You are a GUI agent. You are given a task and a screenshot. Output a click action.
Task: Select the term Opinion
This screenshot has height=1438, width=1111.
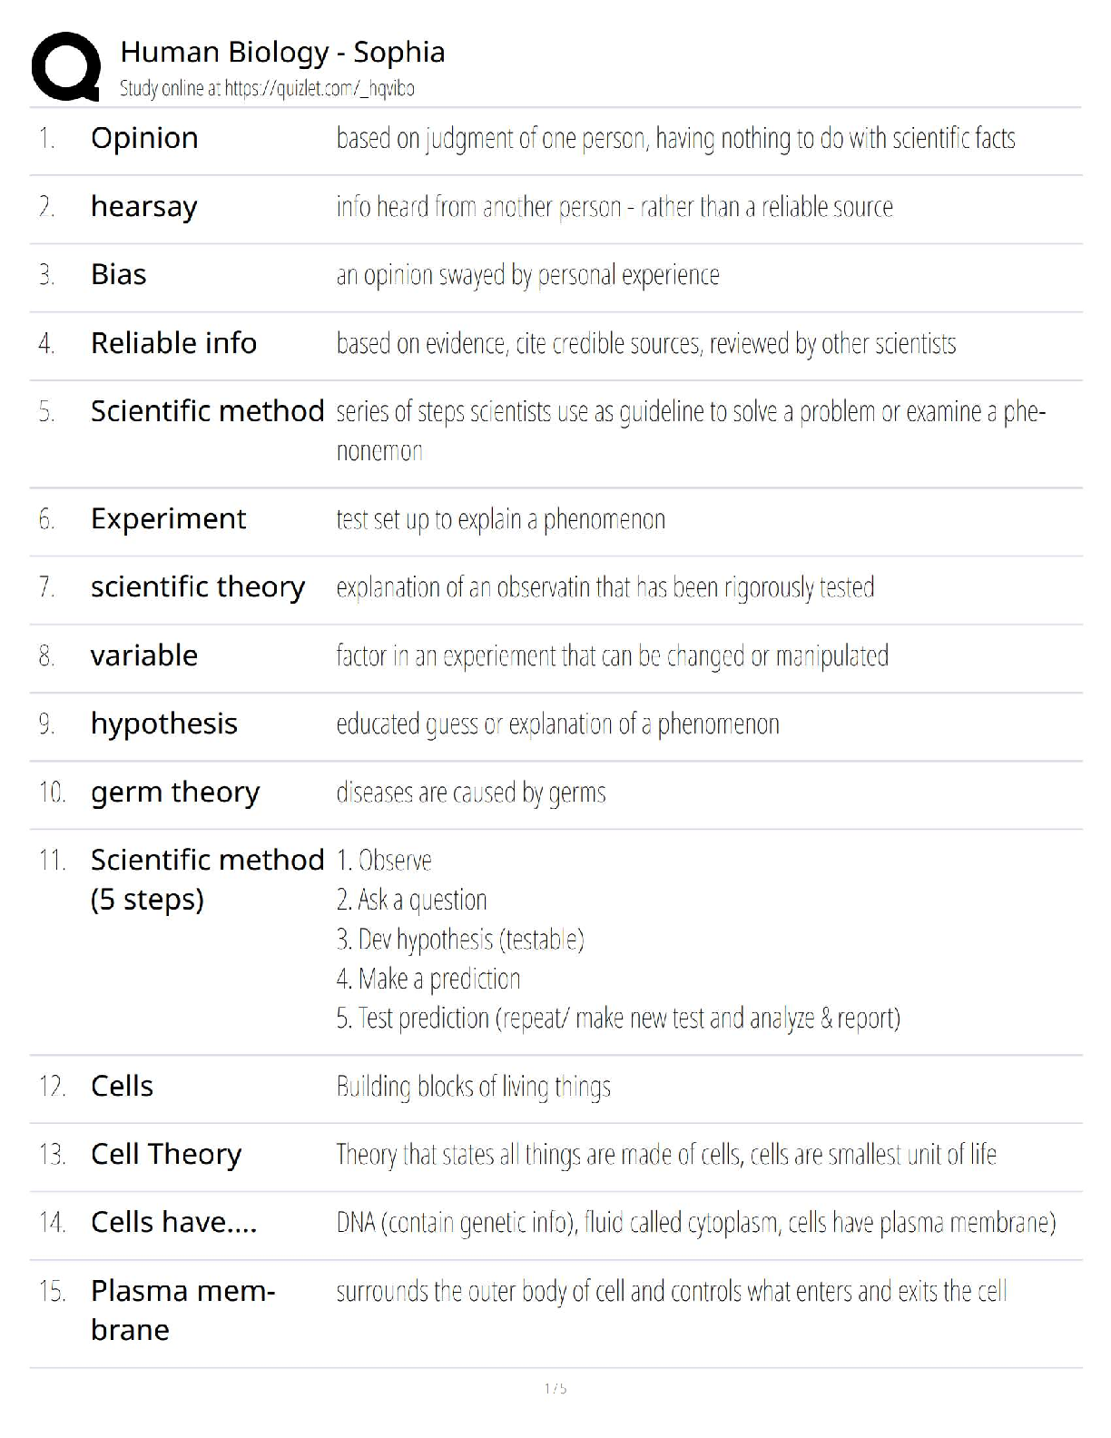(x=144, y=138)
